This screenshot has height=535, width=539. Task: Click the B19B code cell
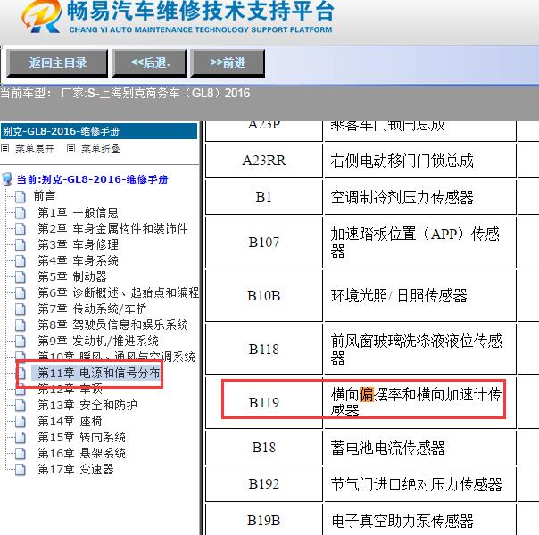pos(264,520)
